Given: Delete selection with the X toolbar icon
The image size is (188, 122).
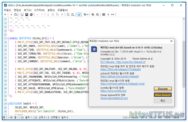Looking at the screenshot, I should (62, 15).
